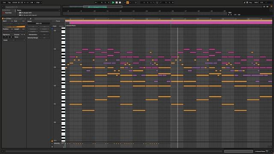Click the Set locator button

[230, 12]
